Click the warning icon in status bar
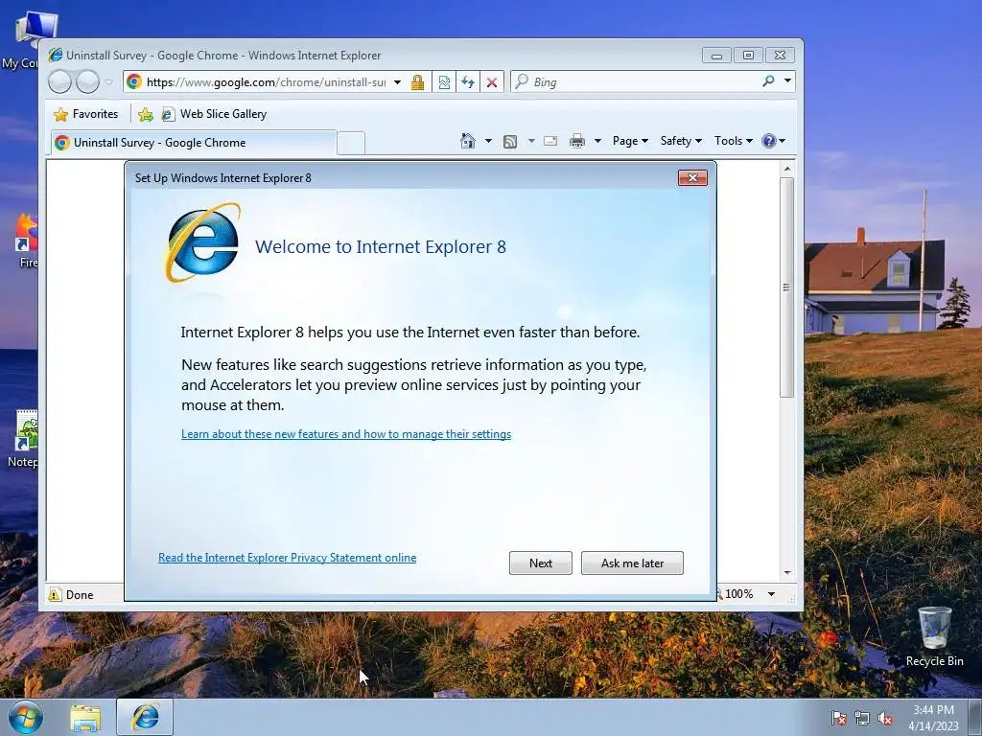982x736 pixels. tap(55, 594)
